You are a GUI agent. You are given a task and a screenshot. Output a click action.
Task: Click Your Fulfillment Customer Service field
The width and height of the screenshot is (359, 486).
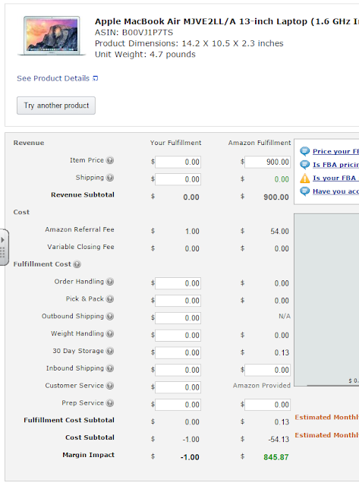[178, 387]
